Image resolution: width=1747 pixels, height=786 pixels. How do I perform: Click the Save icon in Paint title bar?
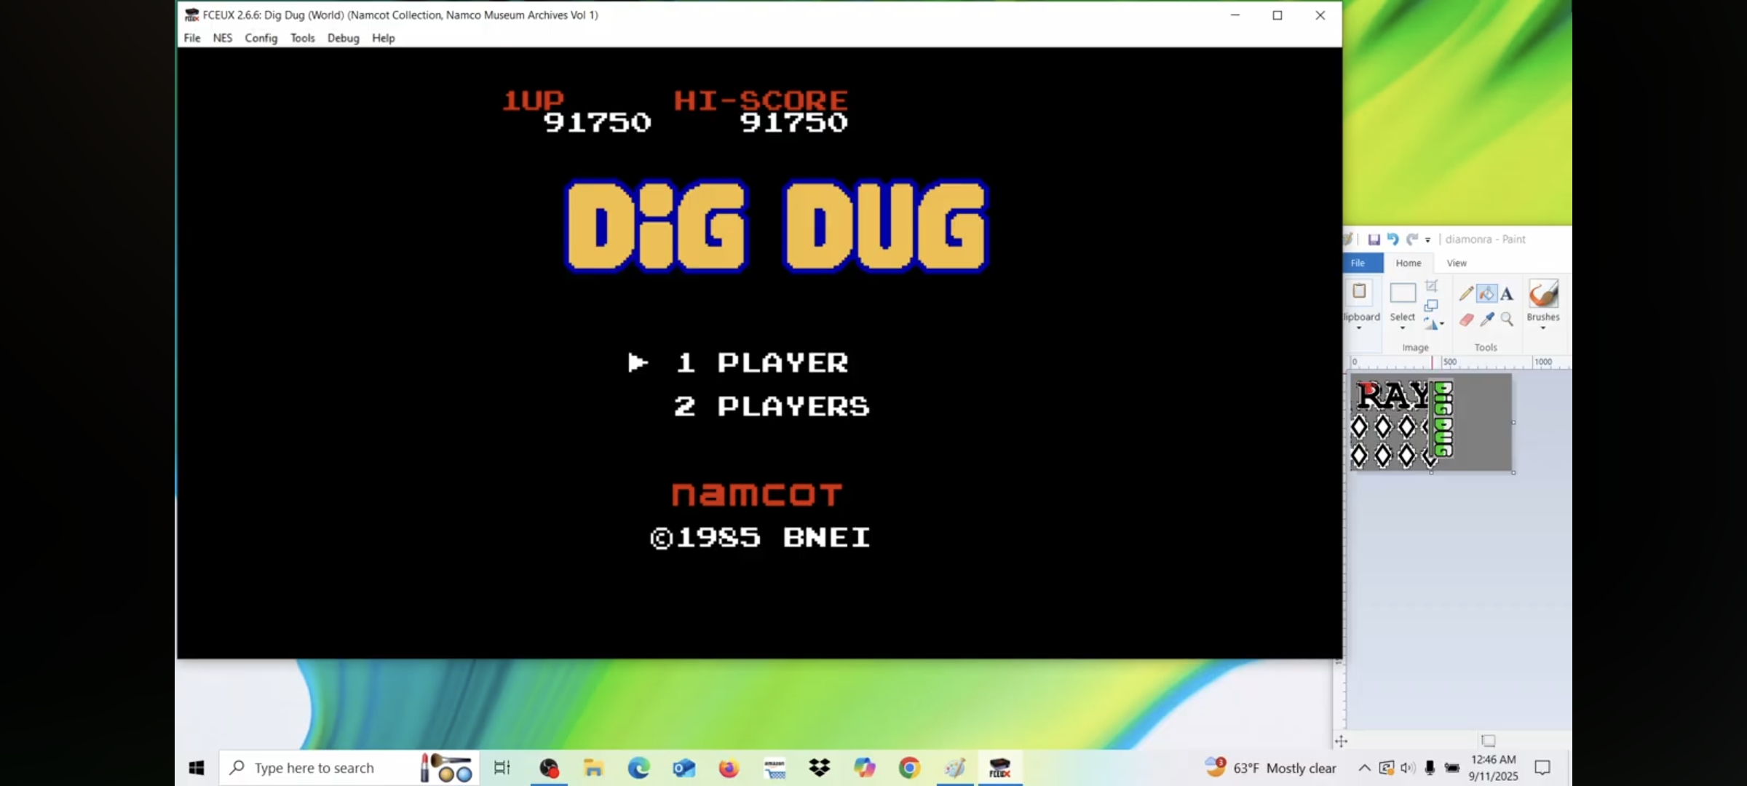pyautogui.click(x=1374, y=239)
